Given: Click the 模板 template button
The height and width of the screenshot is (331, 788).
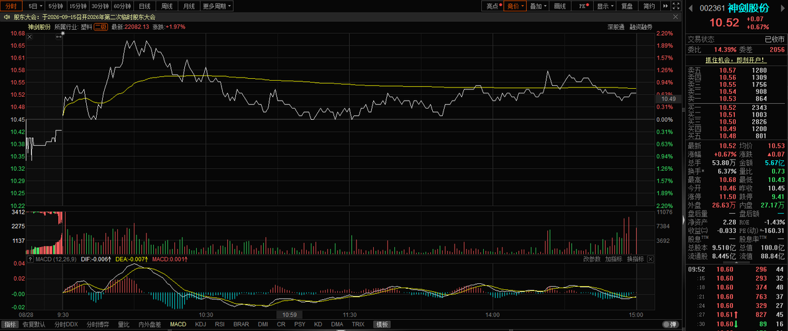Looking at the screenshot, I should (383, 324).
